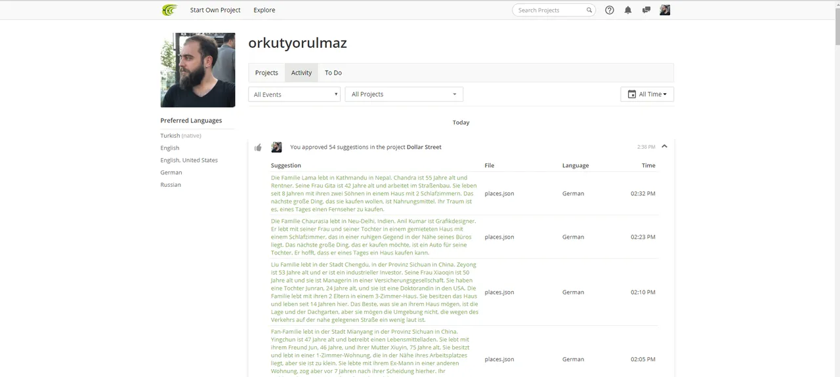Viewport: 840px width, 377px height.
Task: Click German in the 02:32 PM row
Action: point(573,193)
